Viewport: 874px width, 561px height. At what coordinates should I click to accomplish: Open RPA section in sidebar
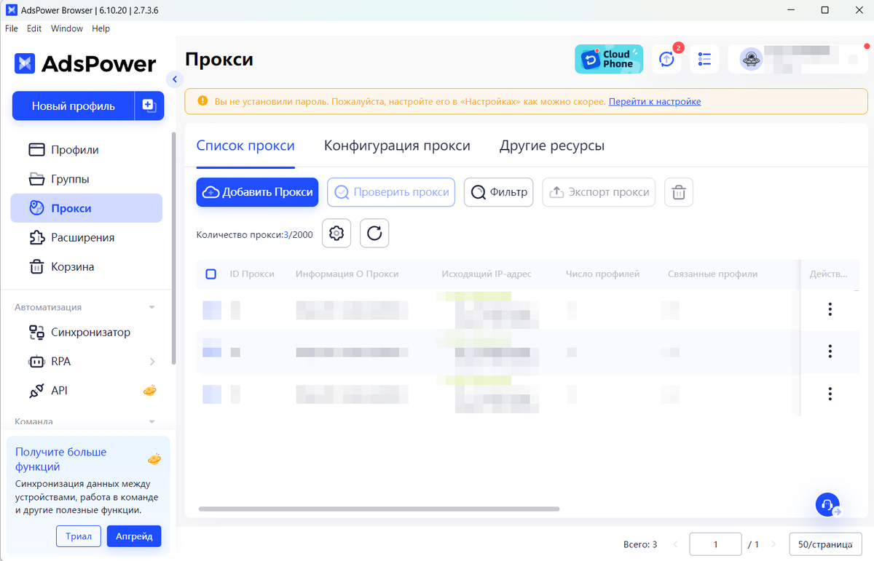[86, 362]
